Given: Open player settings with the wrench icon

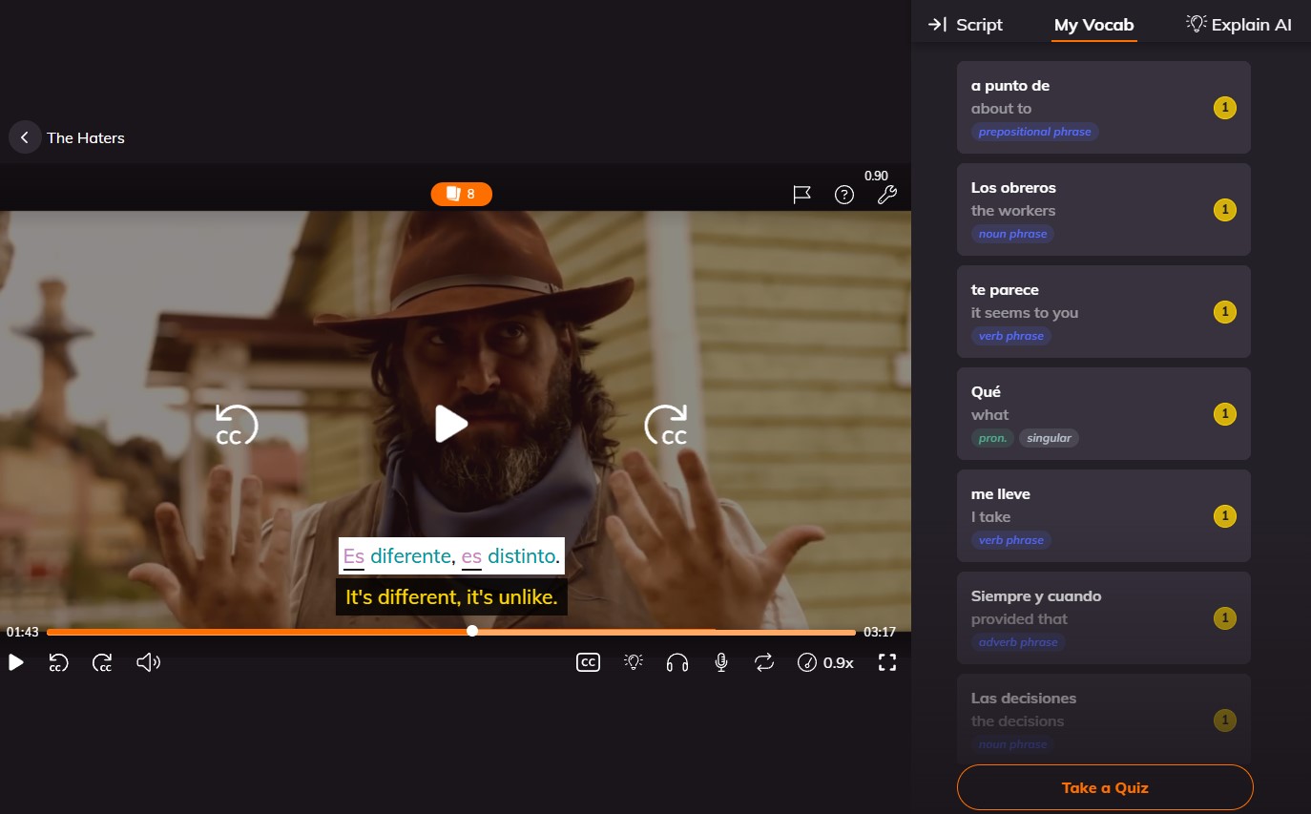Looking at the screenshot, I should click(x=886, y=196).
